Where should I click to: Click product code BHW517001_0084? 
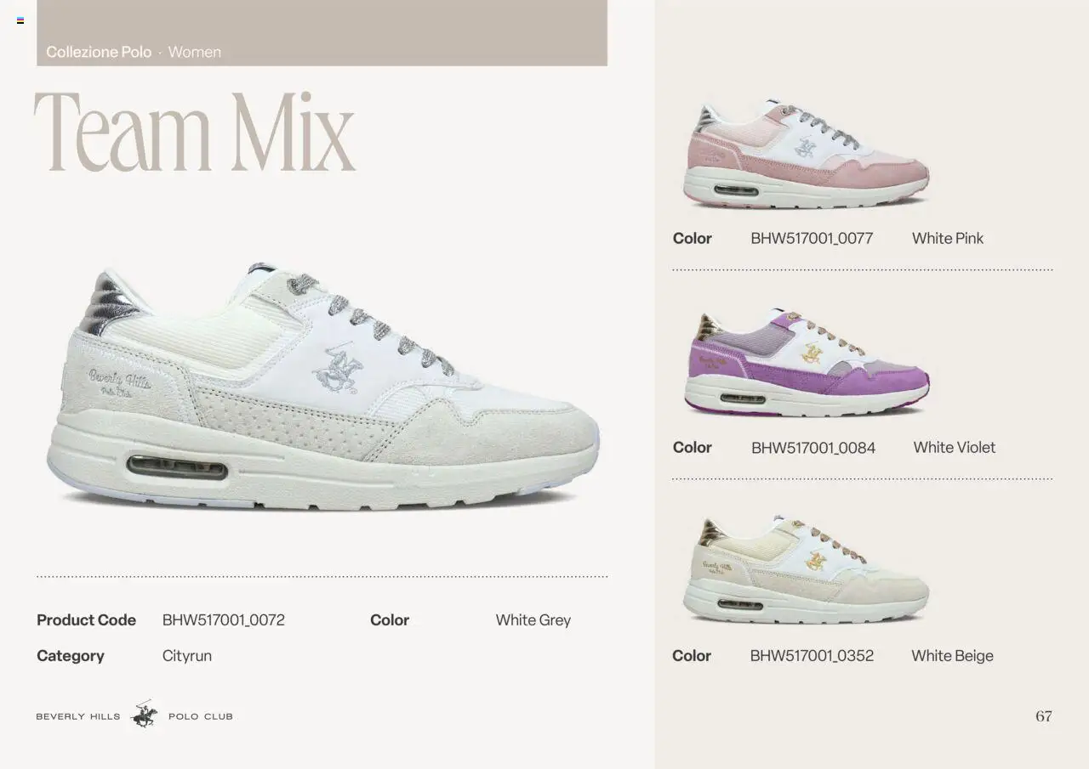click(x=813, y=448)
